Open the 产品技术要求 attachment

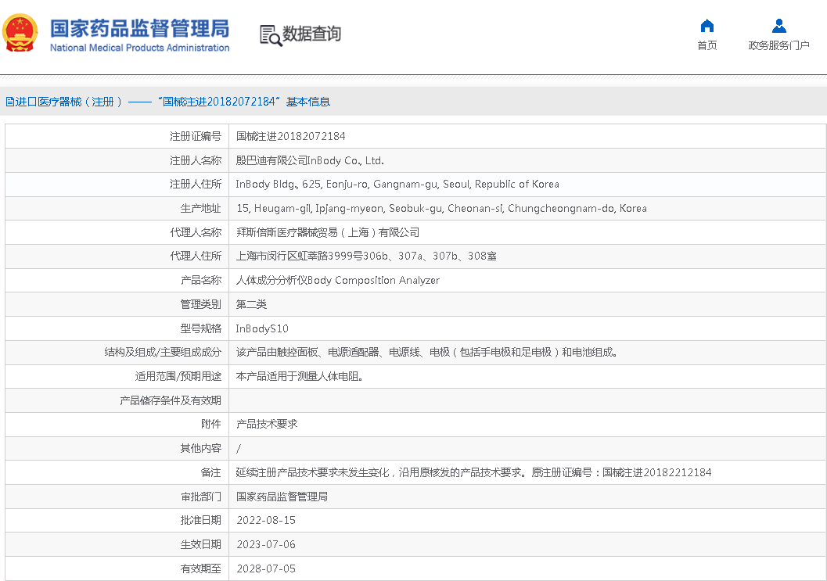pyautogui.click(x=267, y=424)
